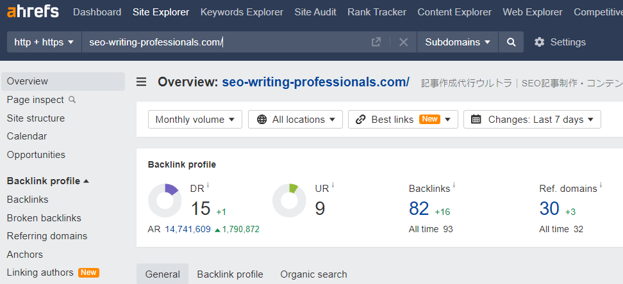623x284 pixels.
Task: Toggle the hamburger sidebar menu icon
Action: pos(142,82)
